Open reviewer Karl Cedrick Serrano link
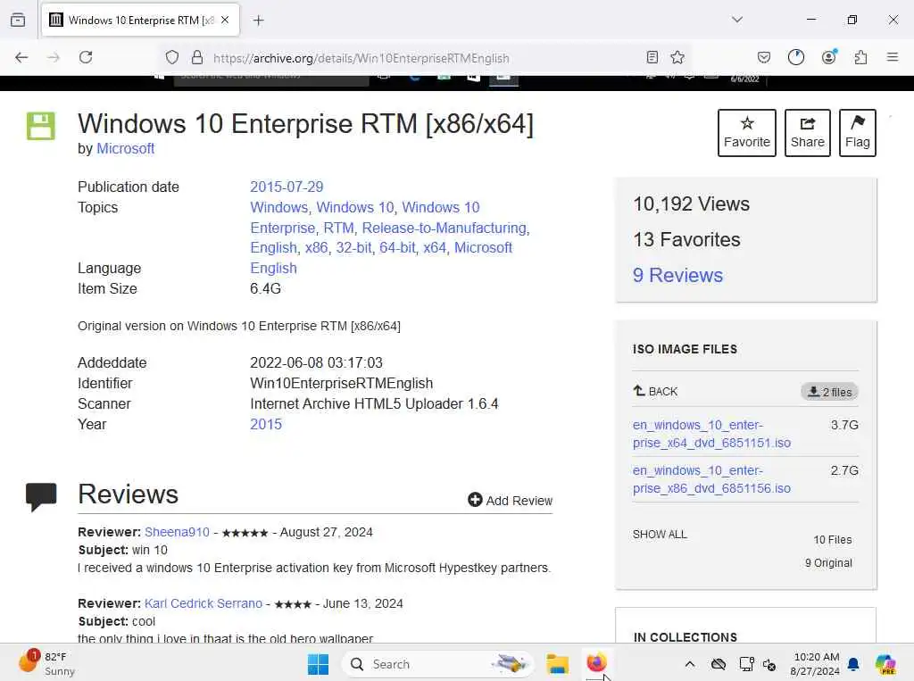914x681 pixels. pyautogui.click(x=204, y=604)
